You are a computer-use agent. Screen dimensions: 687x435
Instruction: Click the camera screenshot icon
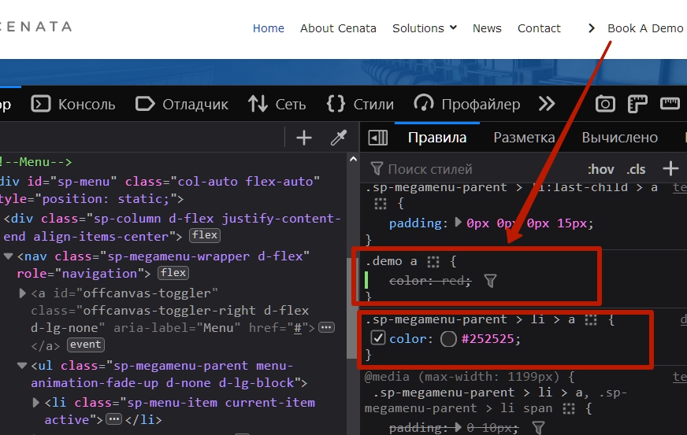[605, 104]
